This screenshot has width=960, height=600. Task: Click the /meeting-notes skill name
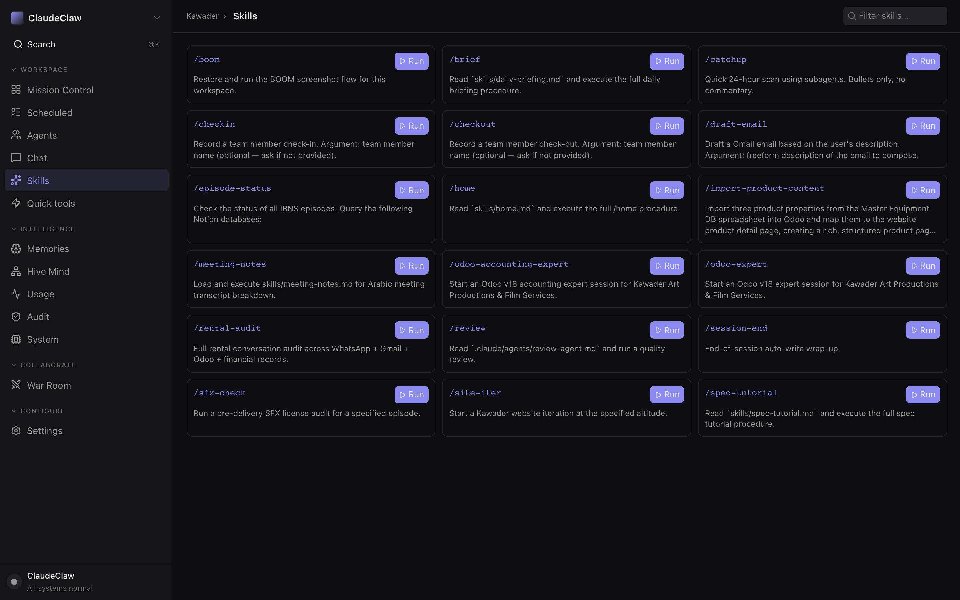tap(229, 264)
